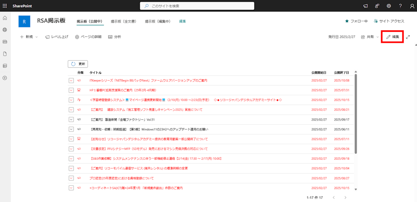The image size is (417, 202).
Task: Click the 更新 refresh button
Action: coord(78,64)
